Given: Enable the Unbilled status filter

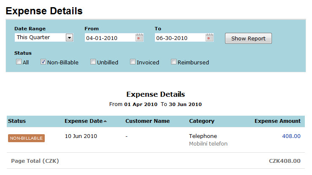Looking at the screenshot, I should (93, 62).
